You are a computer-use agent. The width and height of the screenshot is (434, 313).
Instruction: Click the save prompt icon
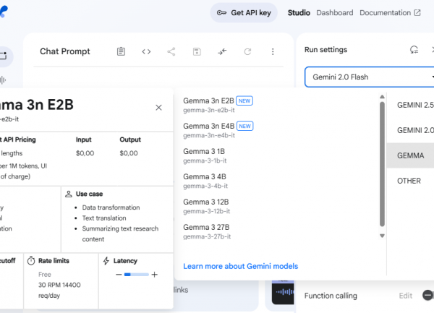[197, 51]
